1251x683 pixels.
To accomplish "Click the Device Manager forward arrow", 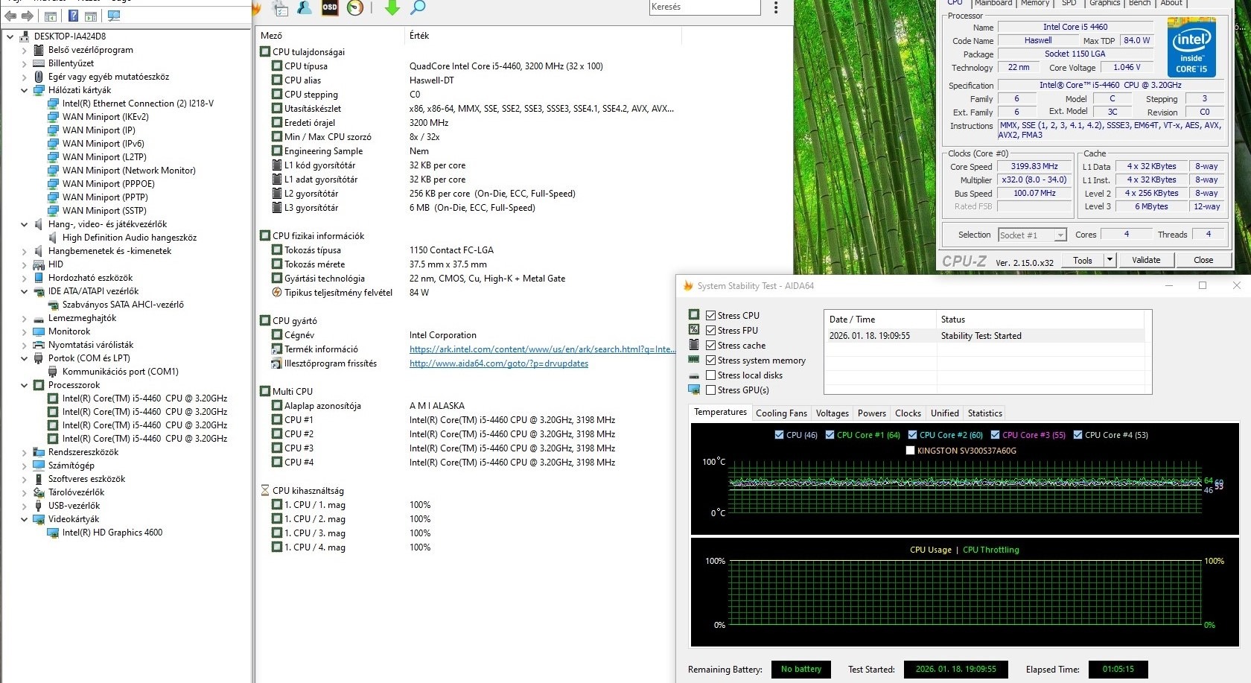I will tap(28, 16).
